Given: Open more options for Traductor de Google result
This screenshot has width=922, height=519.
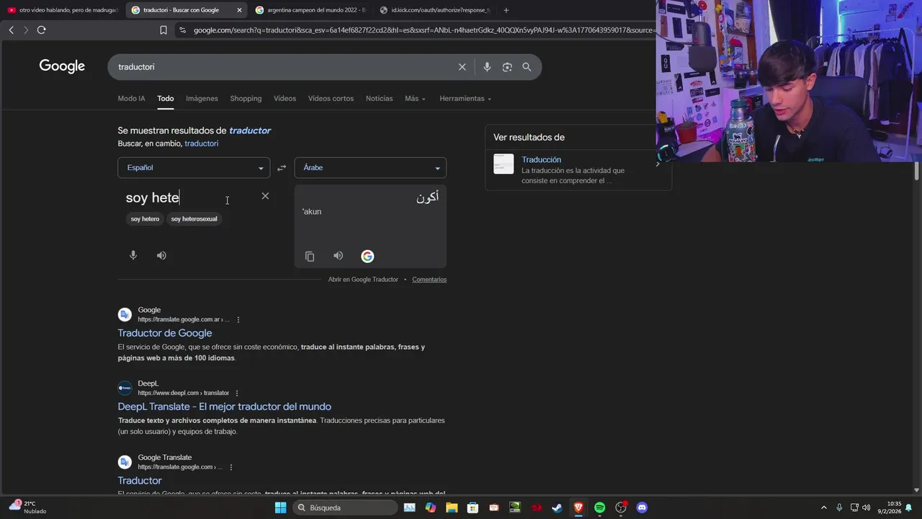Looking at the screenshot, I should [238, 319].
